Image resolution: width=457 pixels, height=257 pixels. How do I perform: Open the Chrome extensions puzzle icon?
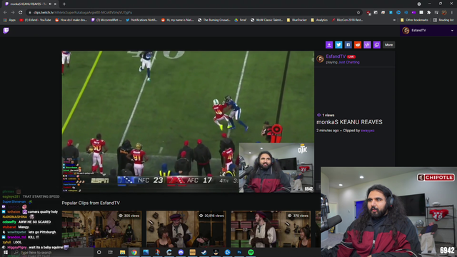coord(428,12)
